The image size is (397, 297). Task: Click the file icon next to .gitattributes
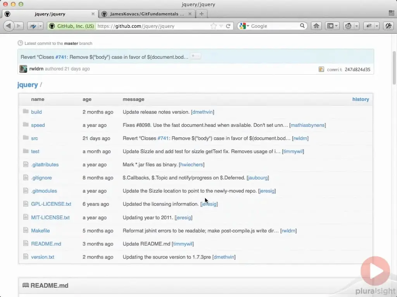point(26,164)
